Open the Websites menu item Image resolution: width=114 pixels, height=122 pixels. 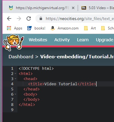38,40
